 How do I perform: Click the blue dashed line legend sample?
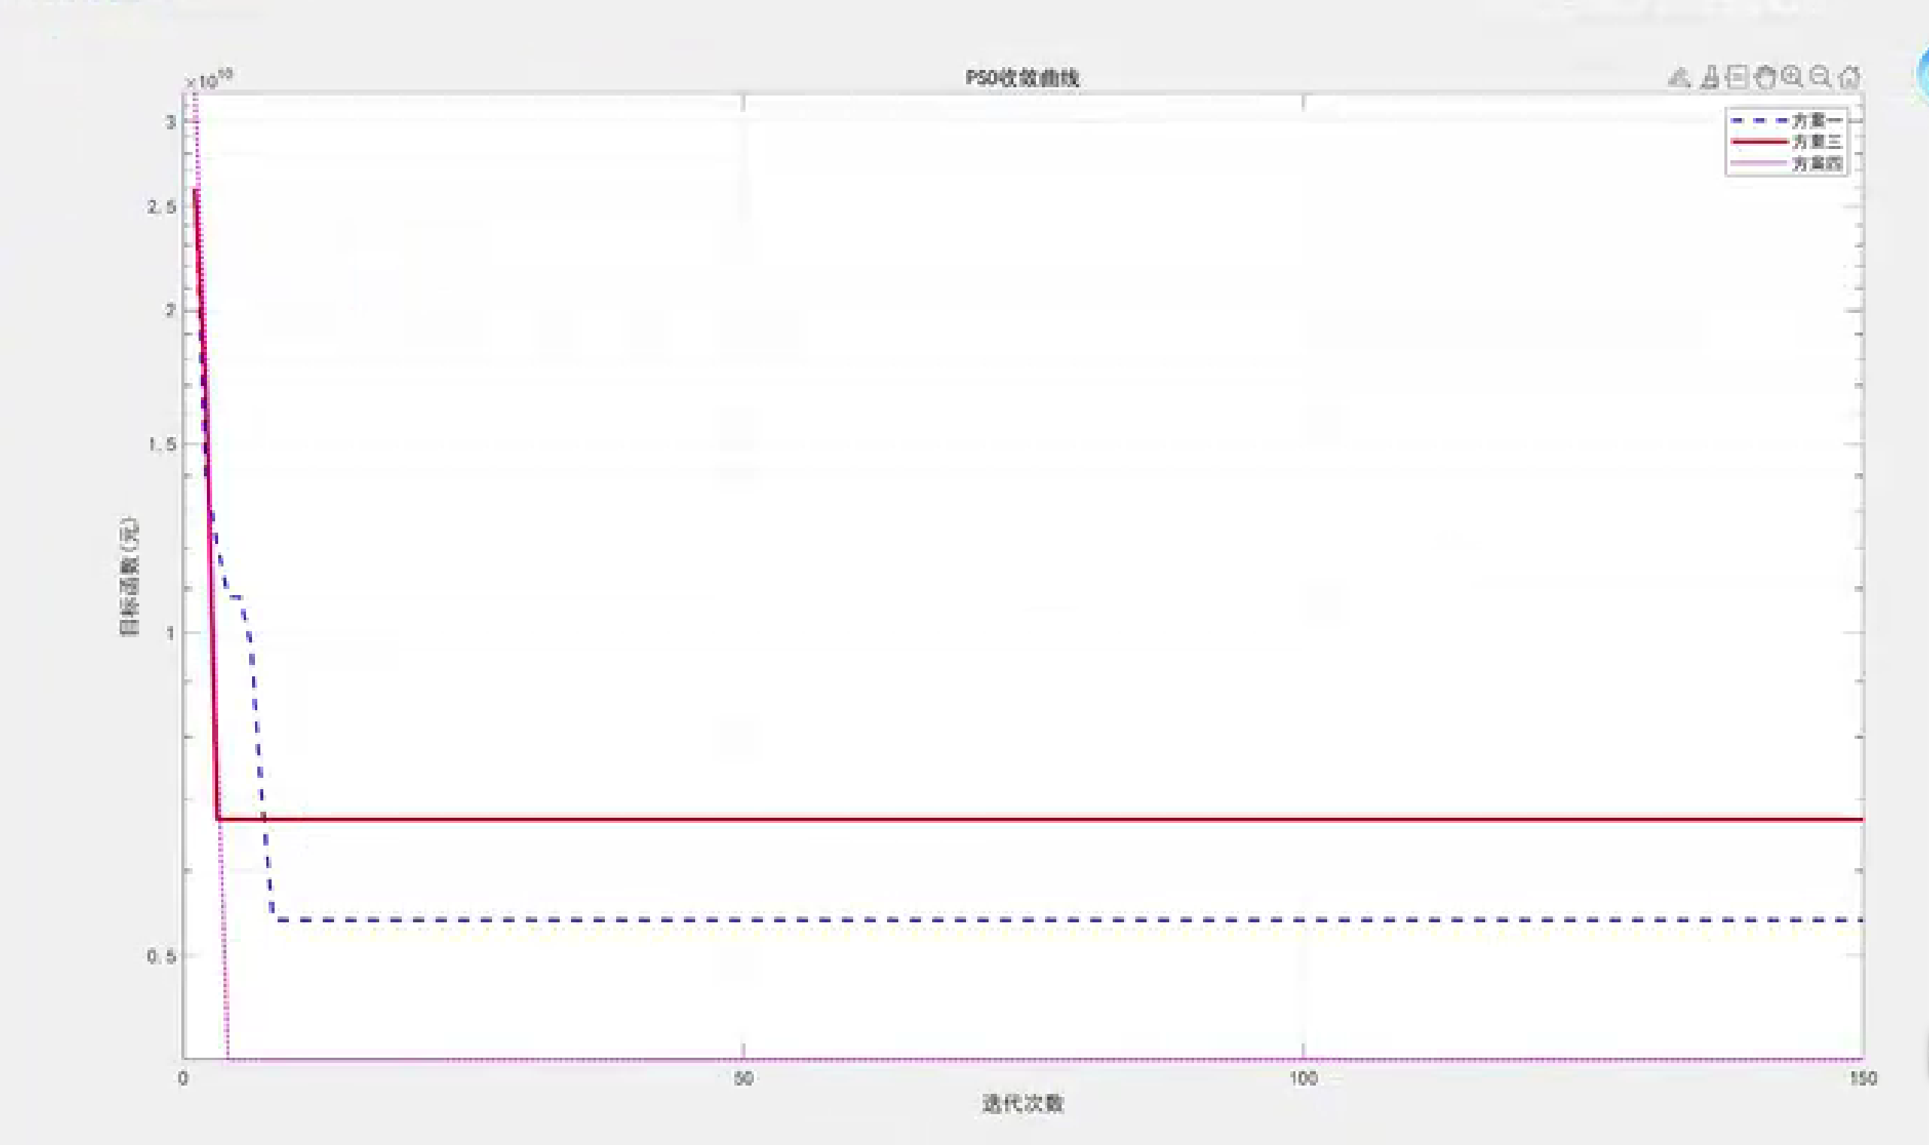pos(1759,120)
